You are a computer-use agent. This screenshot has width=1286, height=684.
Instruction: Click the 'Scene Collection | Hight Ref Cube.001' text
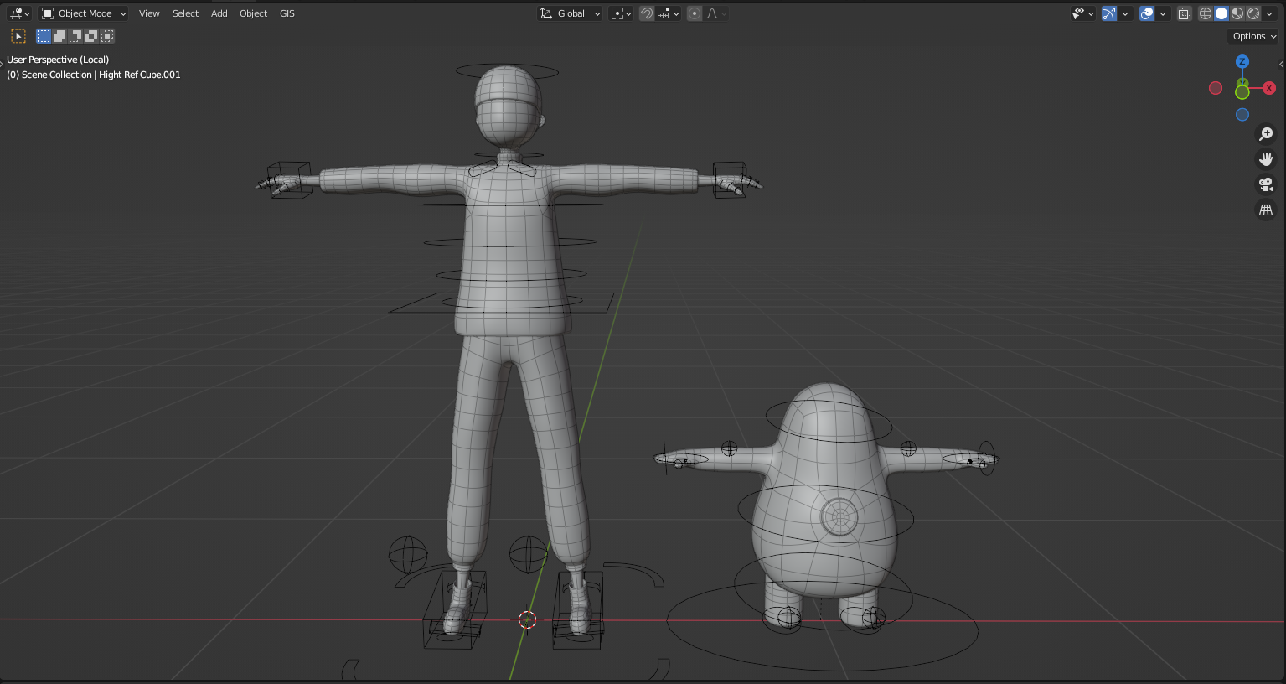pos(101,75)
